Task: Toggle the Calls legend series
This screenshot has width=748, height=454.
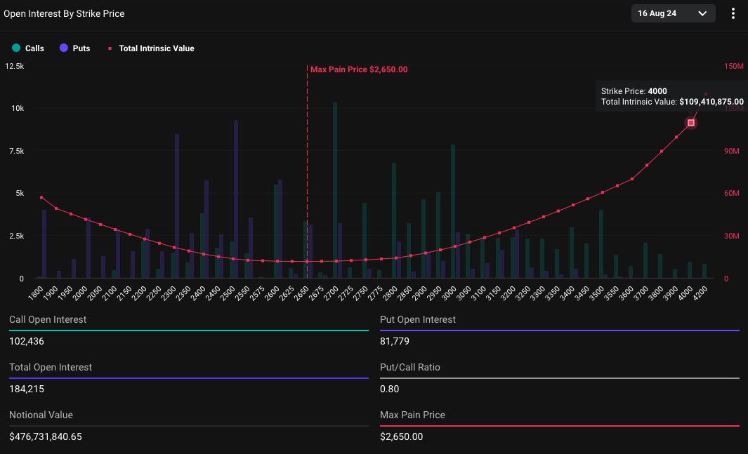Action: [x=28, y=48]
